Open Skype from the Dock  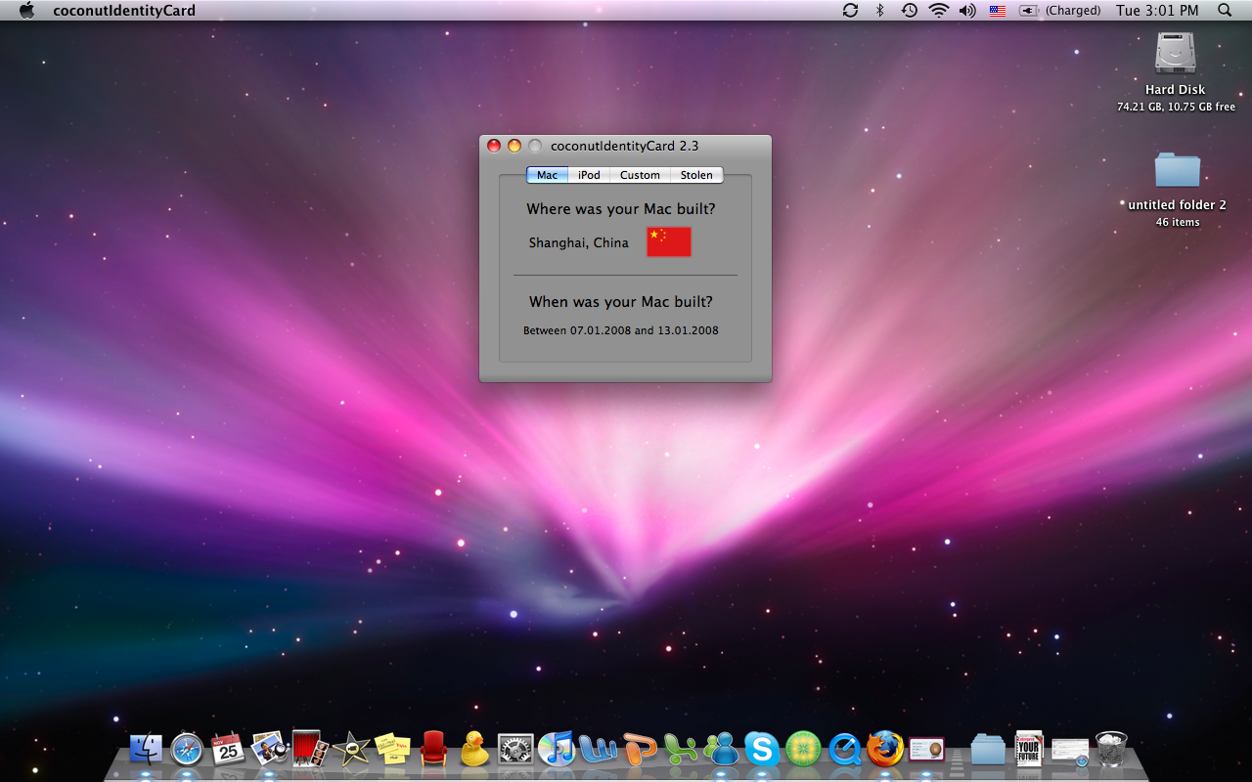(762, 749)
